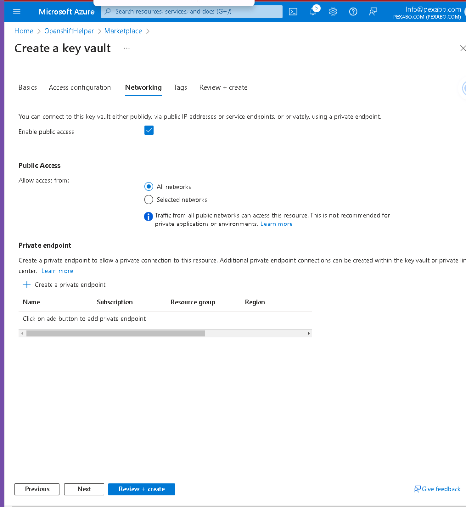Click the scrollbar right arrow in endpoint table
The width and height of the screenshot is (466, 507).
309,333
